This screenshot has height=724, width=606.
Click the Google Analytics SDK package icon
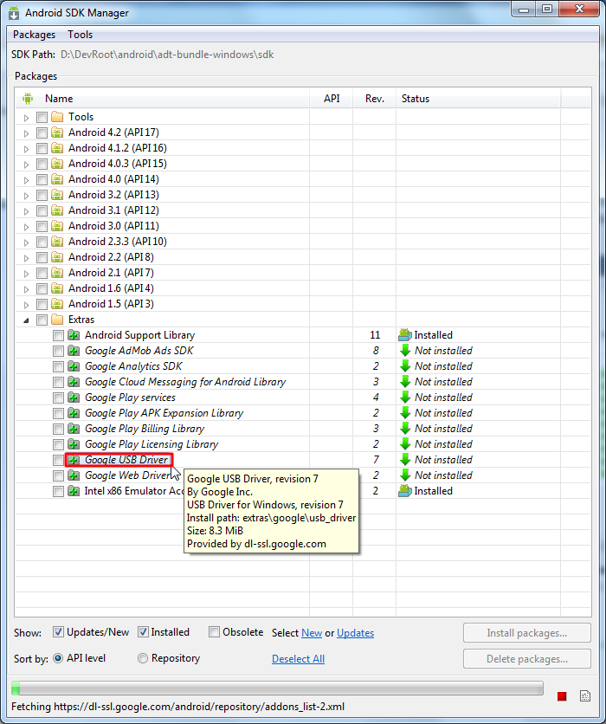tap(74, 366)
